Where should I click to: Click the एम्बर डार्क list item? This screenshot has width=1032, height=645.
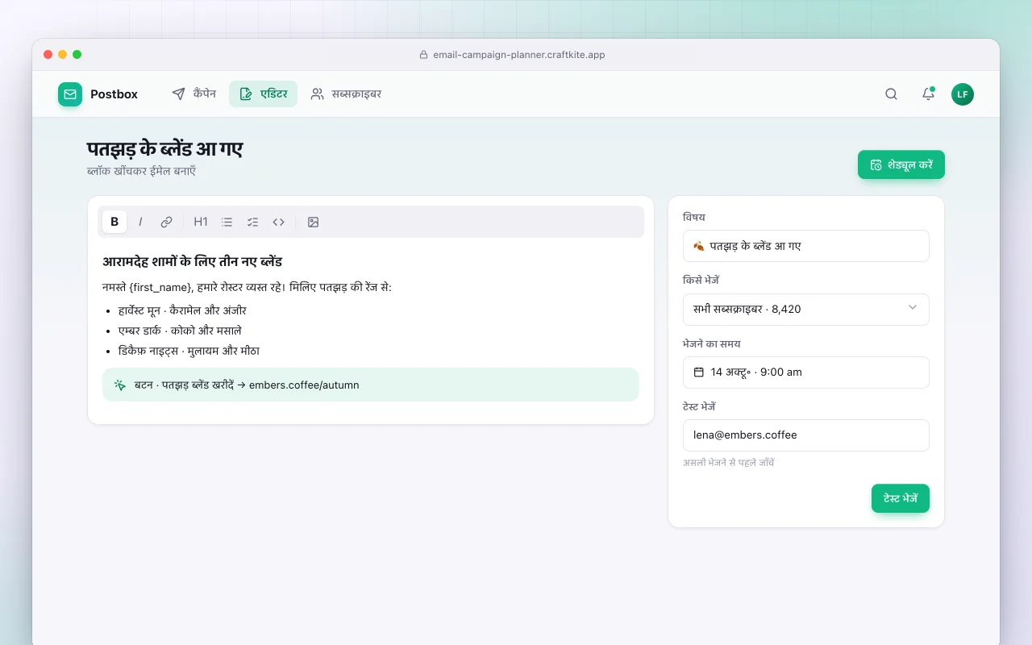(x=180, y=331)
